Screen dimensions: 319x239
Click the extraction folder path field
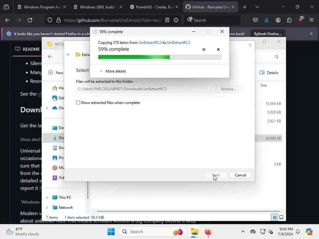(144, 89)
